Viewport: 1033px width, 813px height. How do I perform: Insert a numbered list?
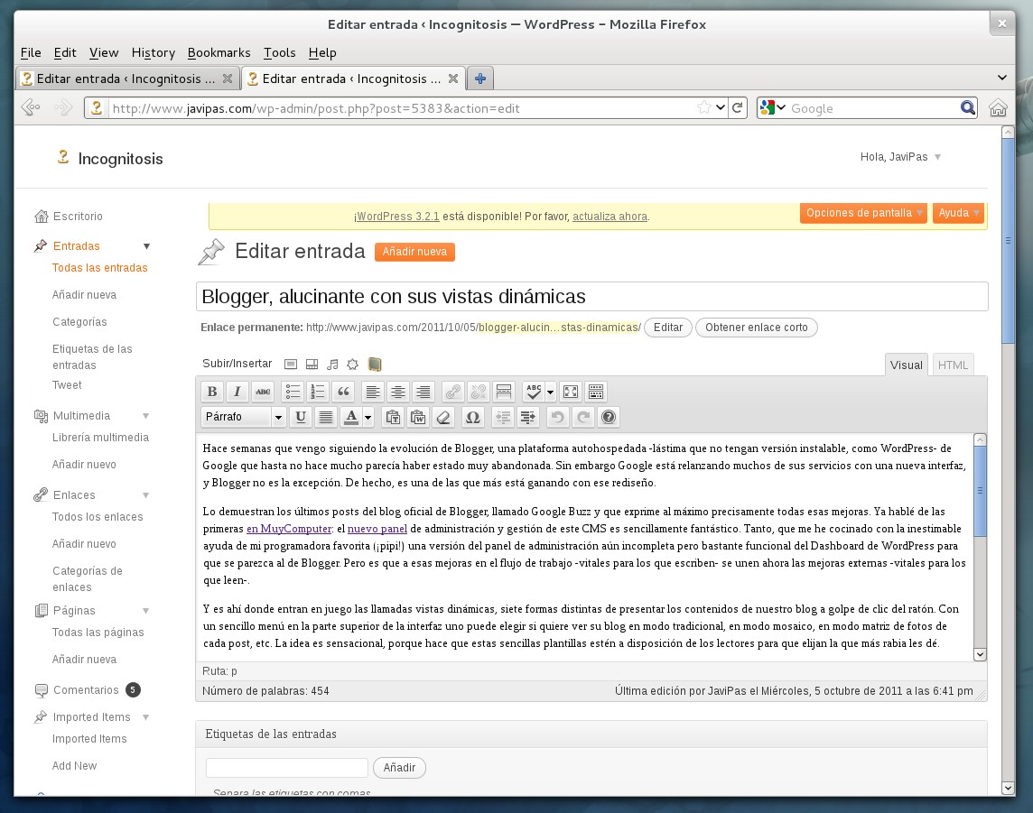318,392
